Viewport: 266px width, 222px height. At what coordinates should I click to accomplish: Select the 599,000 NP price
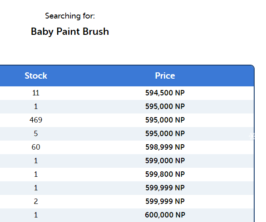pyautogui.click(x=165, y=161)
